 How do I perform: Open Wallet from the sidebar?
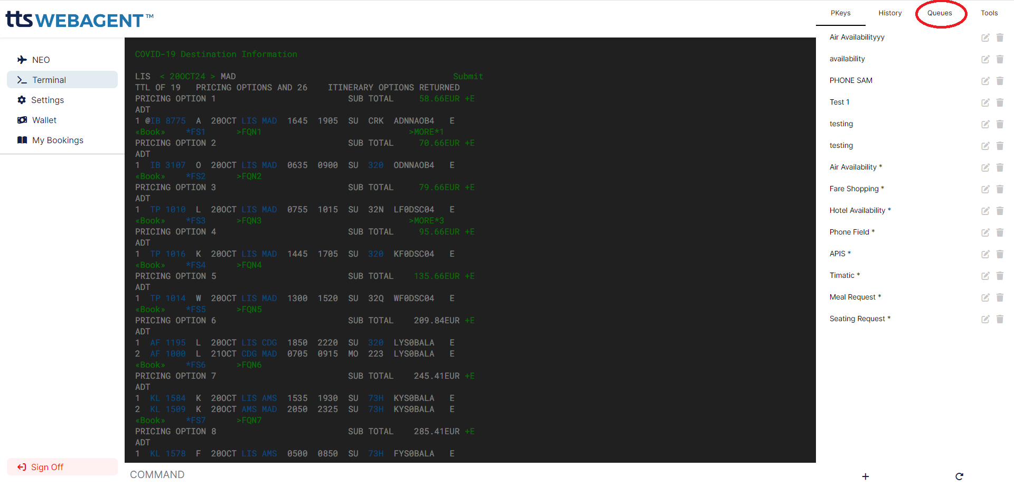pyautogui.click(x=62, y=120)
